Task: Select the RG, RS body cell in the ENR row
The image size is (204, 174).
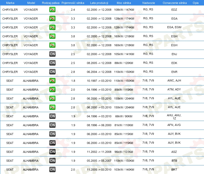Action: point(148,72)
